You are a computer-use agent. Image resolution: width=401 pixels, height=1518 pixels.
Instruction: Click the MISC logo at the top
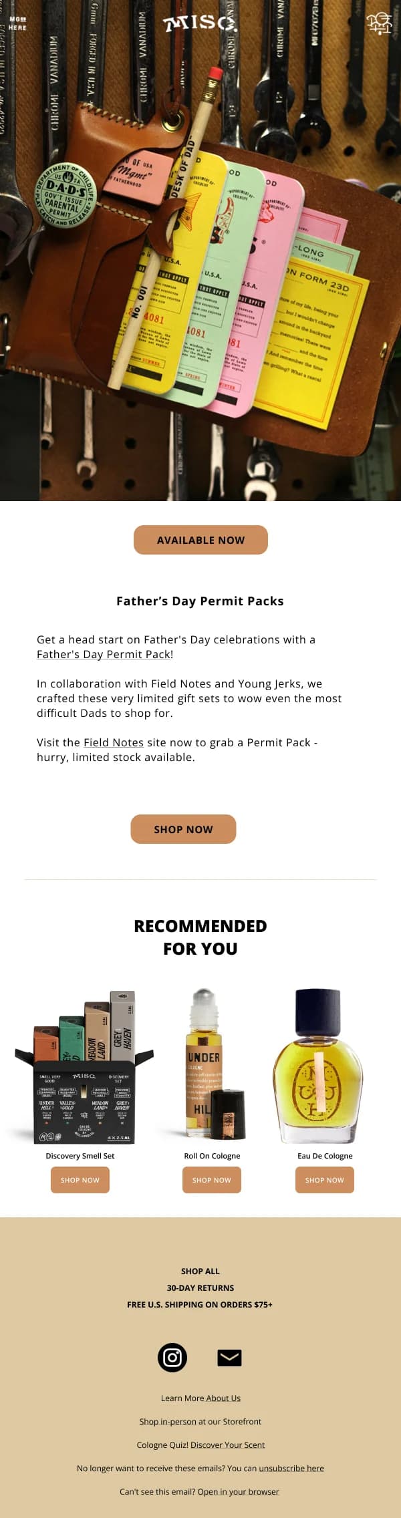click(200, 21)
